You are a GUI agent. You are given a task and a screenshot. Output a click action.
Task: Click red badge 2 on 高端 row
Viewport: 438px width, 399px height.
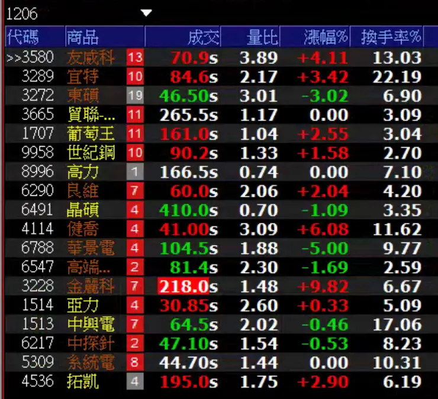point(135,267)
